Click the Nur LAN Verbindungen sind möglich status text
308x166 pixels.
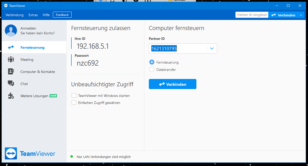point(104,157)
